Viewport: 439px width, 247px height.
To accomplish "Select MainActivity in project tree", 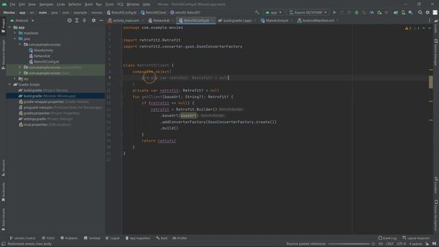I will point(43,50).
